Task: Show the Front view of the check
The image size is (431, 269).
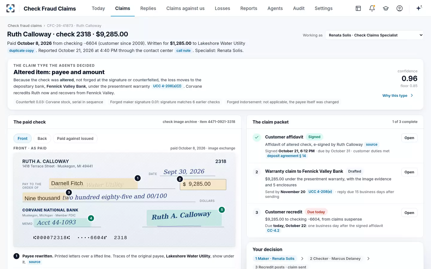Action: tap(22, 138)
